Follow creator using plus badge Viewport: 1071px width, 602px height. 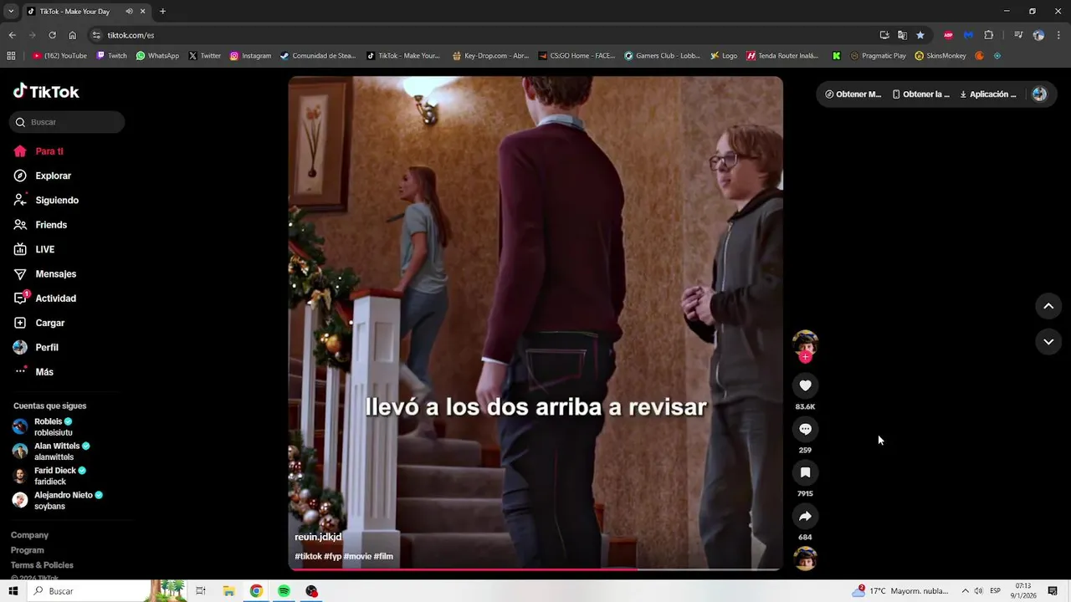click(805, 357)
